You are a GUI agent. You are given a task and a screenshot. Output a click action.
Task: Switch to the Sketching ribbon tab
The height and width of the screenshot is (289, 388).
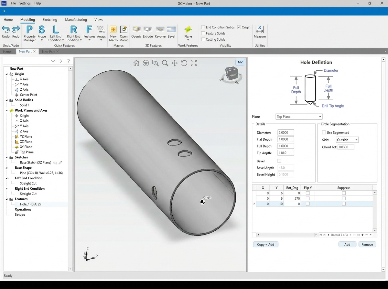click(50, 20)
